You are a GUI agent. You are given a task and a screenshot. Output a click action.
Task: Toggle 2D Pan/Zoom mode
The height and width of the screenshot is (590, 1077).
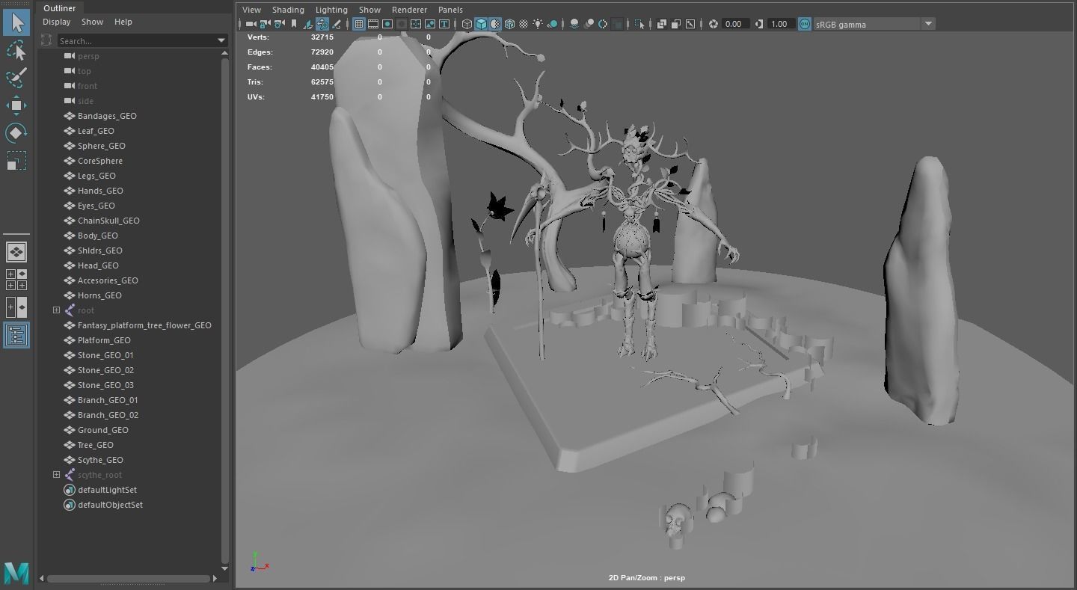(x=322, y=24)
